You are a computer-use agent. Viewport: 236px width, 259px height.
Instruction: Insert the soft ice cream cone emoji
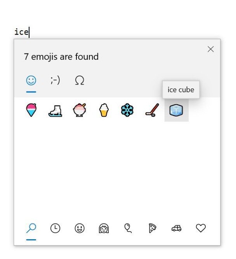coord(103,111)
